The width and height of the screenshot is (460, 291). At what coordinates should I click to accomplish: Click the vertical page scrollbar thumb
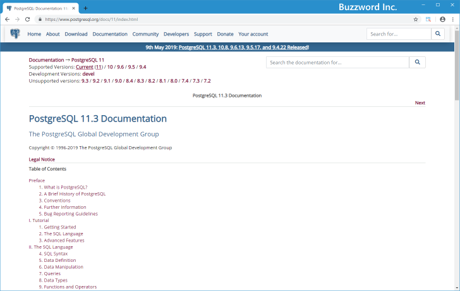tap(457, 66)
